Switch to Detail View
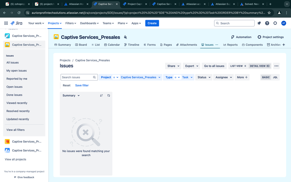Screen dimensions: 291x182 [260, 66]
